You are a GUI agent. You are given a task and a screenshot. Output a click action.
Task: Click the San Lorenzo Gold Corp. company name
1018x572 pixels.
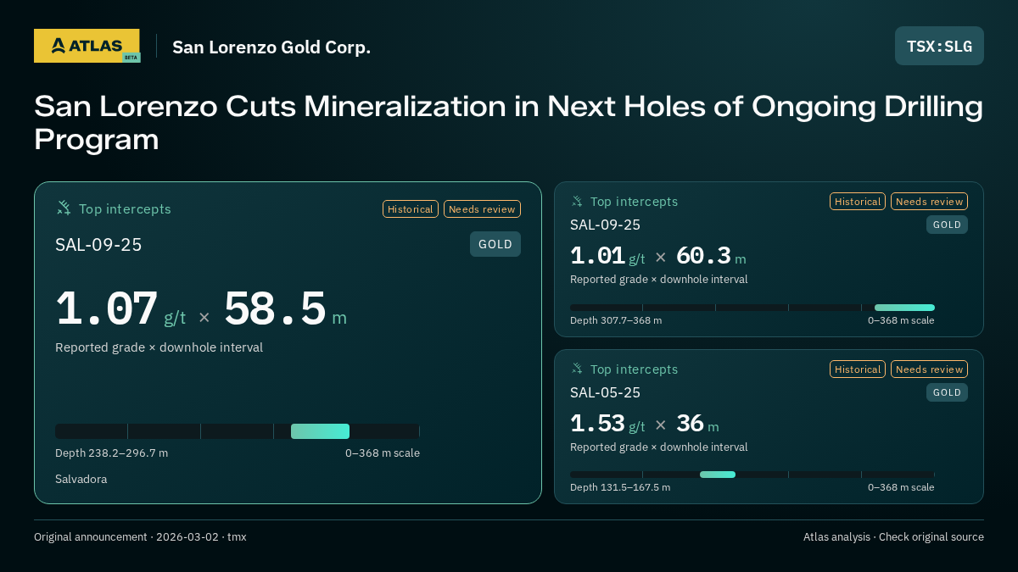pos(271,47)
